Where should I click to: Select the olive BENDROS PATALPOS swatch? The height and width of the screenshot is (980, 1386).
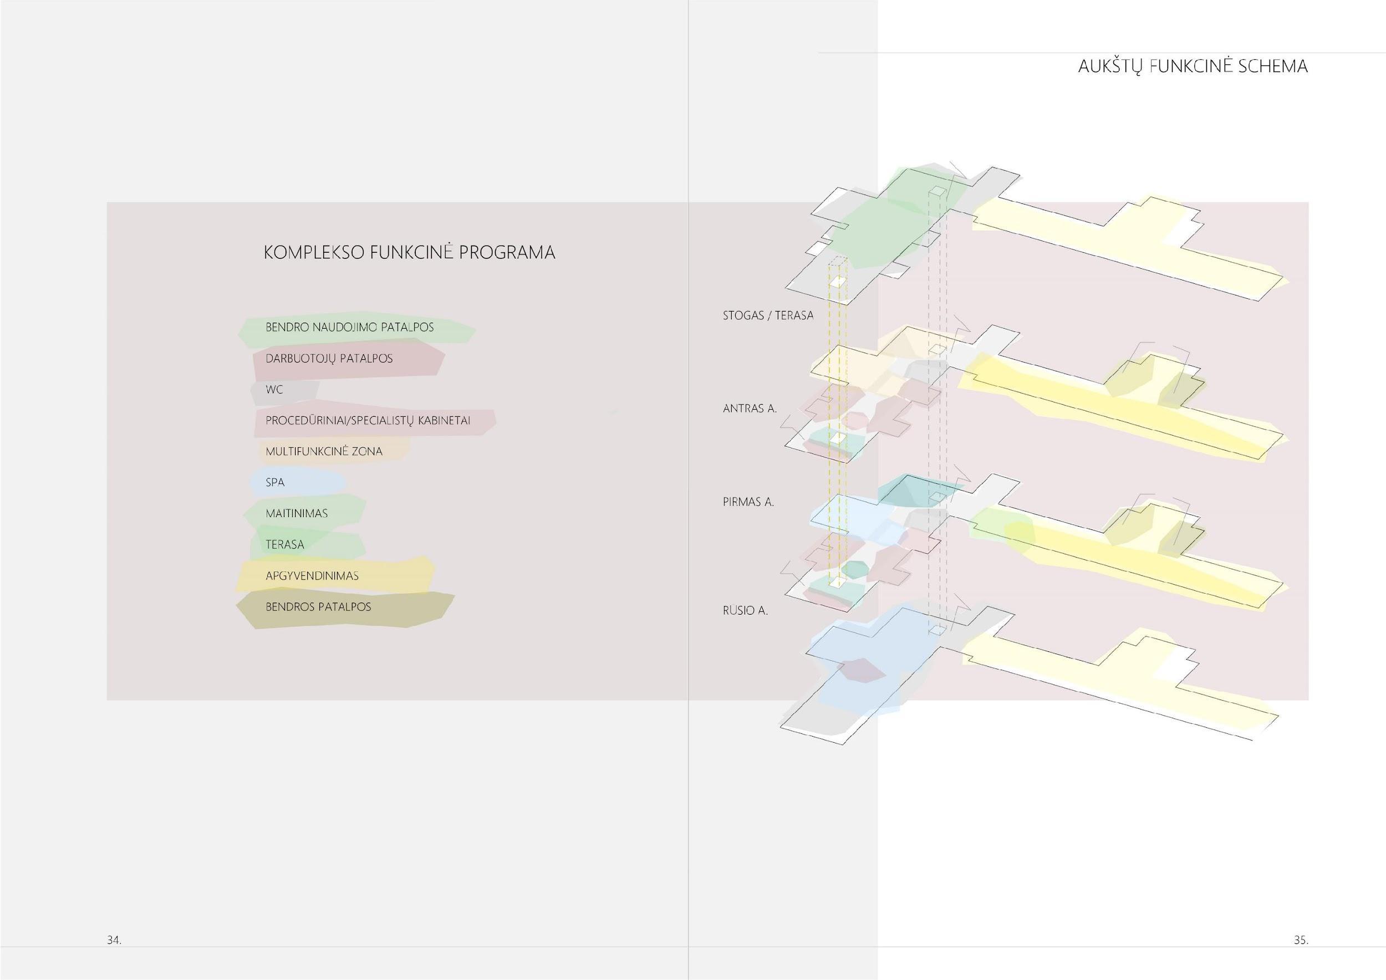(x=344, y=609)
